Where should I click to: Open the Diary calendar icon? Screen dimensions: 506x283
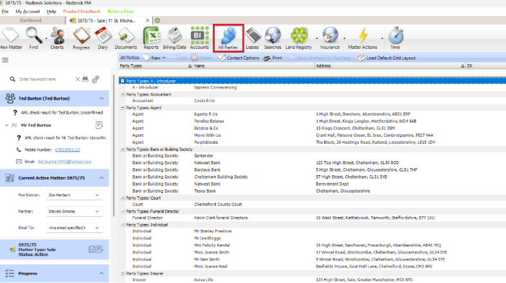pos(103,37)
